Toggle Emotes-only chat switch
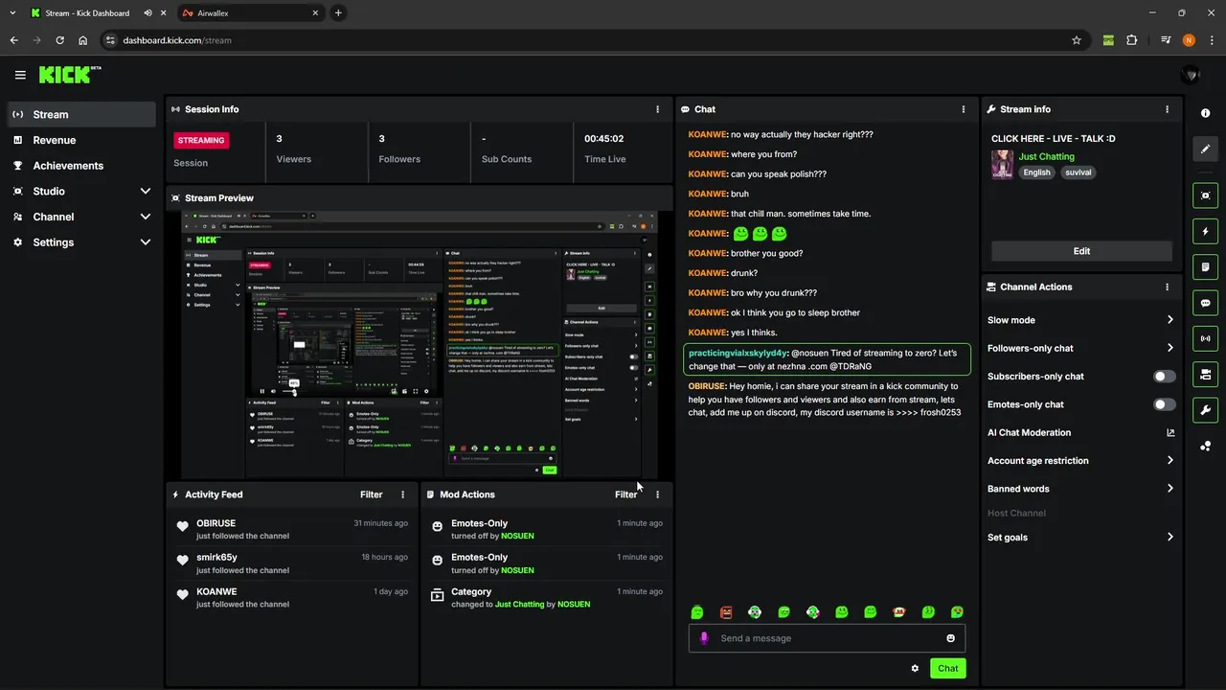This screenshot has height=690, width=1226. (x=1164, y=404)
